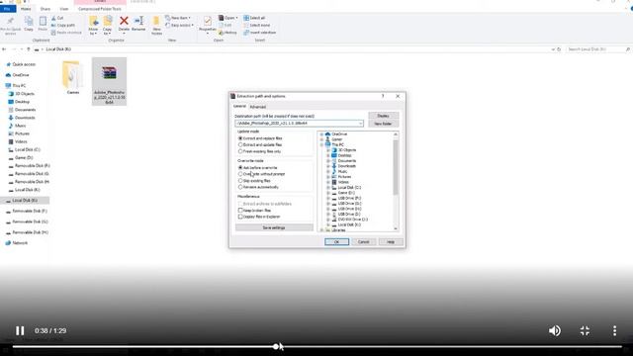Click the video progress bar to seek
Screen dimensions: 633x356
(316, 346)
